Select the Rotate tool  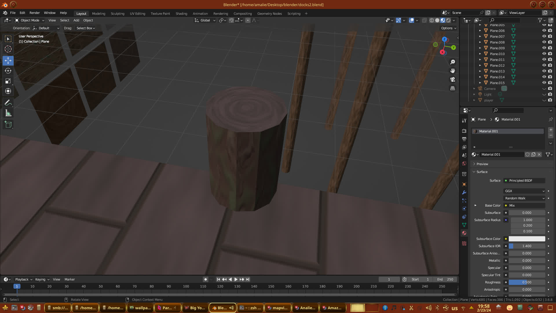pyautogui.click(x=8, y=71)
